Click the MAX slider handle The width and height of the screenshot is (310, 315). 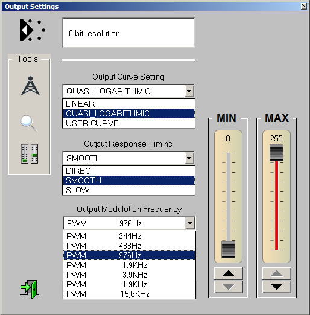click(277, 153)
